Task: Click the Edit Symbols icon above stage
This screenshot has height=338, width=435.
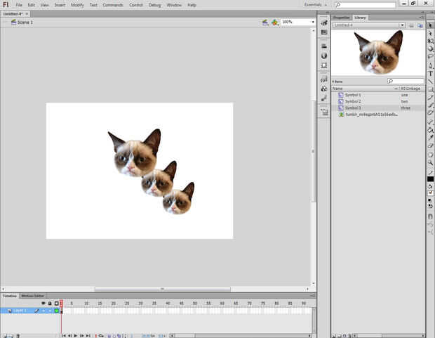Action: tap(275, 22)
